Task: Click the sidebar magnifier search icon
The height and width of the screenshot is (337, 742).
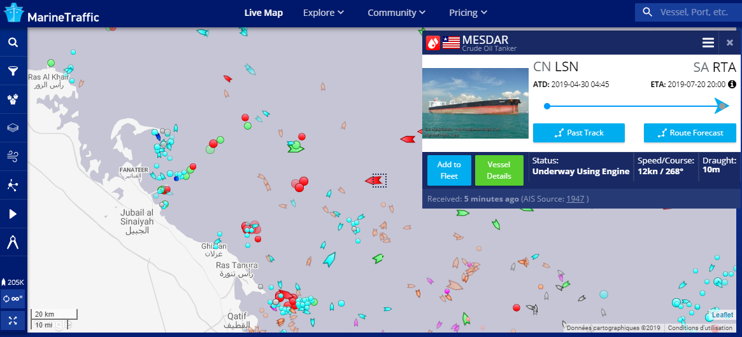Action: (x=13, y=43)
